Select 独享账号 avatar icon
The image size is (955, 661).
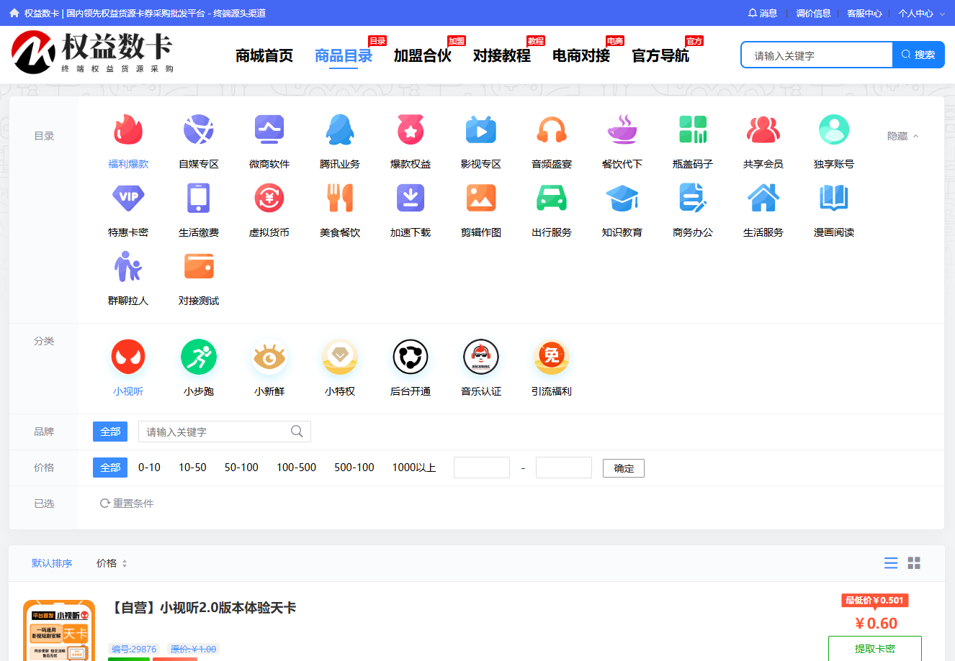(x=834, y=130)
